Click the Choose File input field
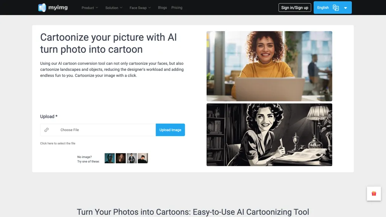 coord(98,130)
